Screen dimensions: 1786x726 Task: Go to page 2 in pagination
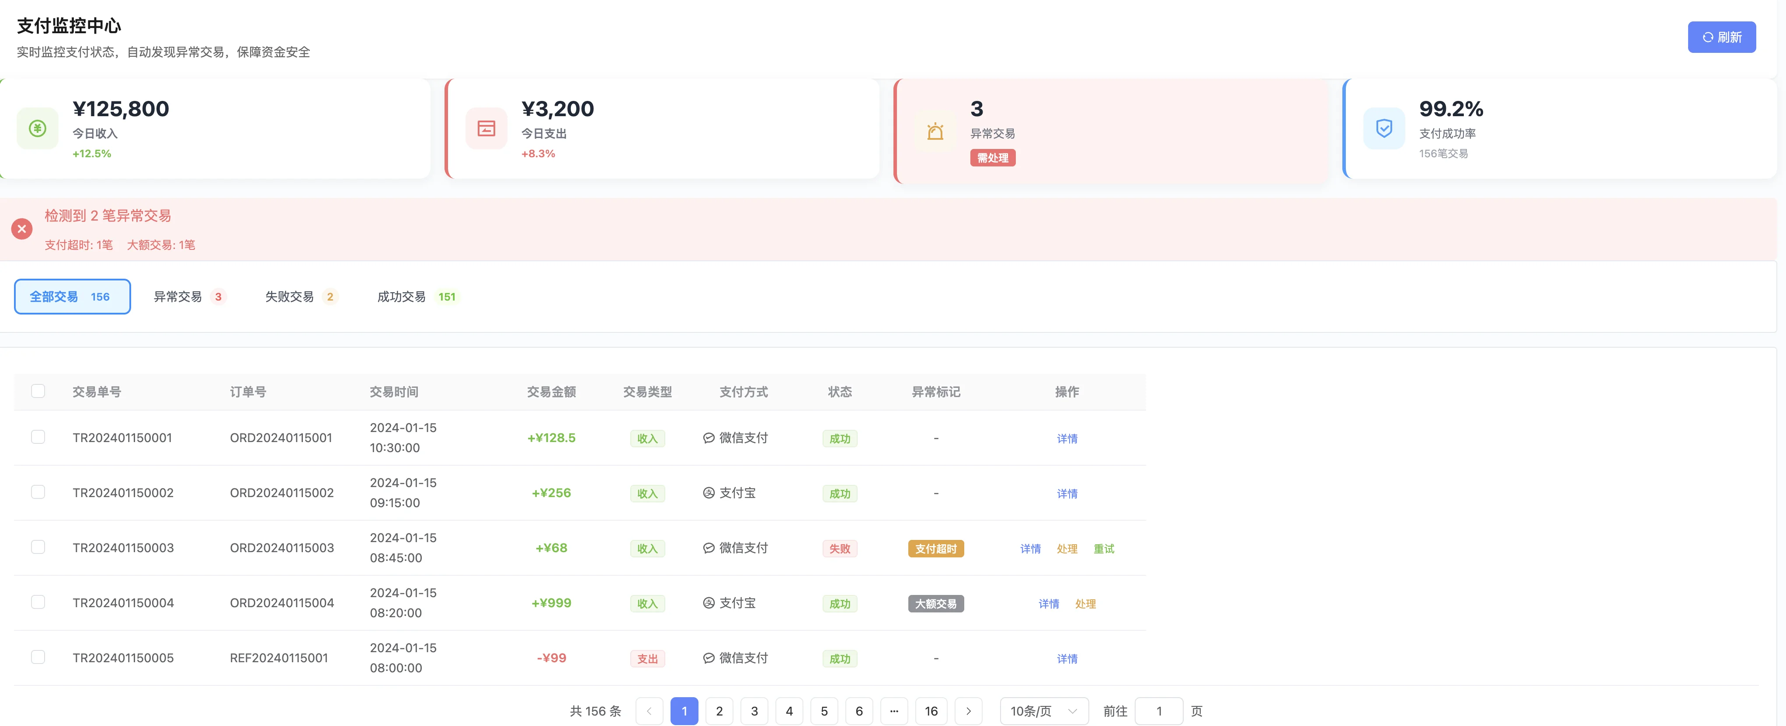[719, 711]
